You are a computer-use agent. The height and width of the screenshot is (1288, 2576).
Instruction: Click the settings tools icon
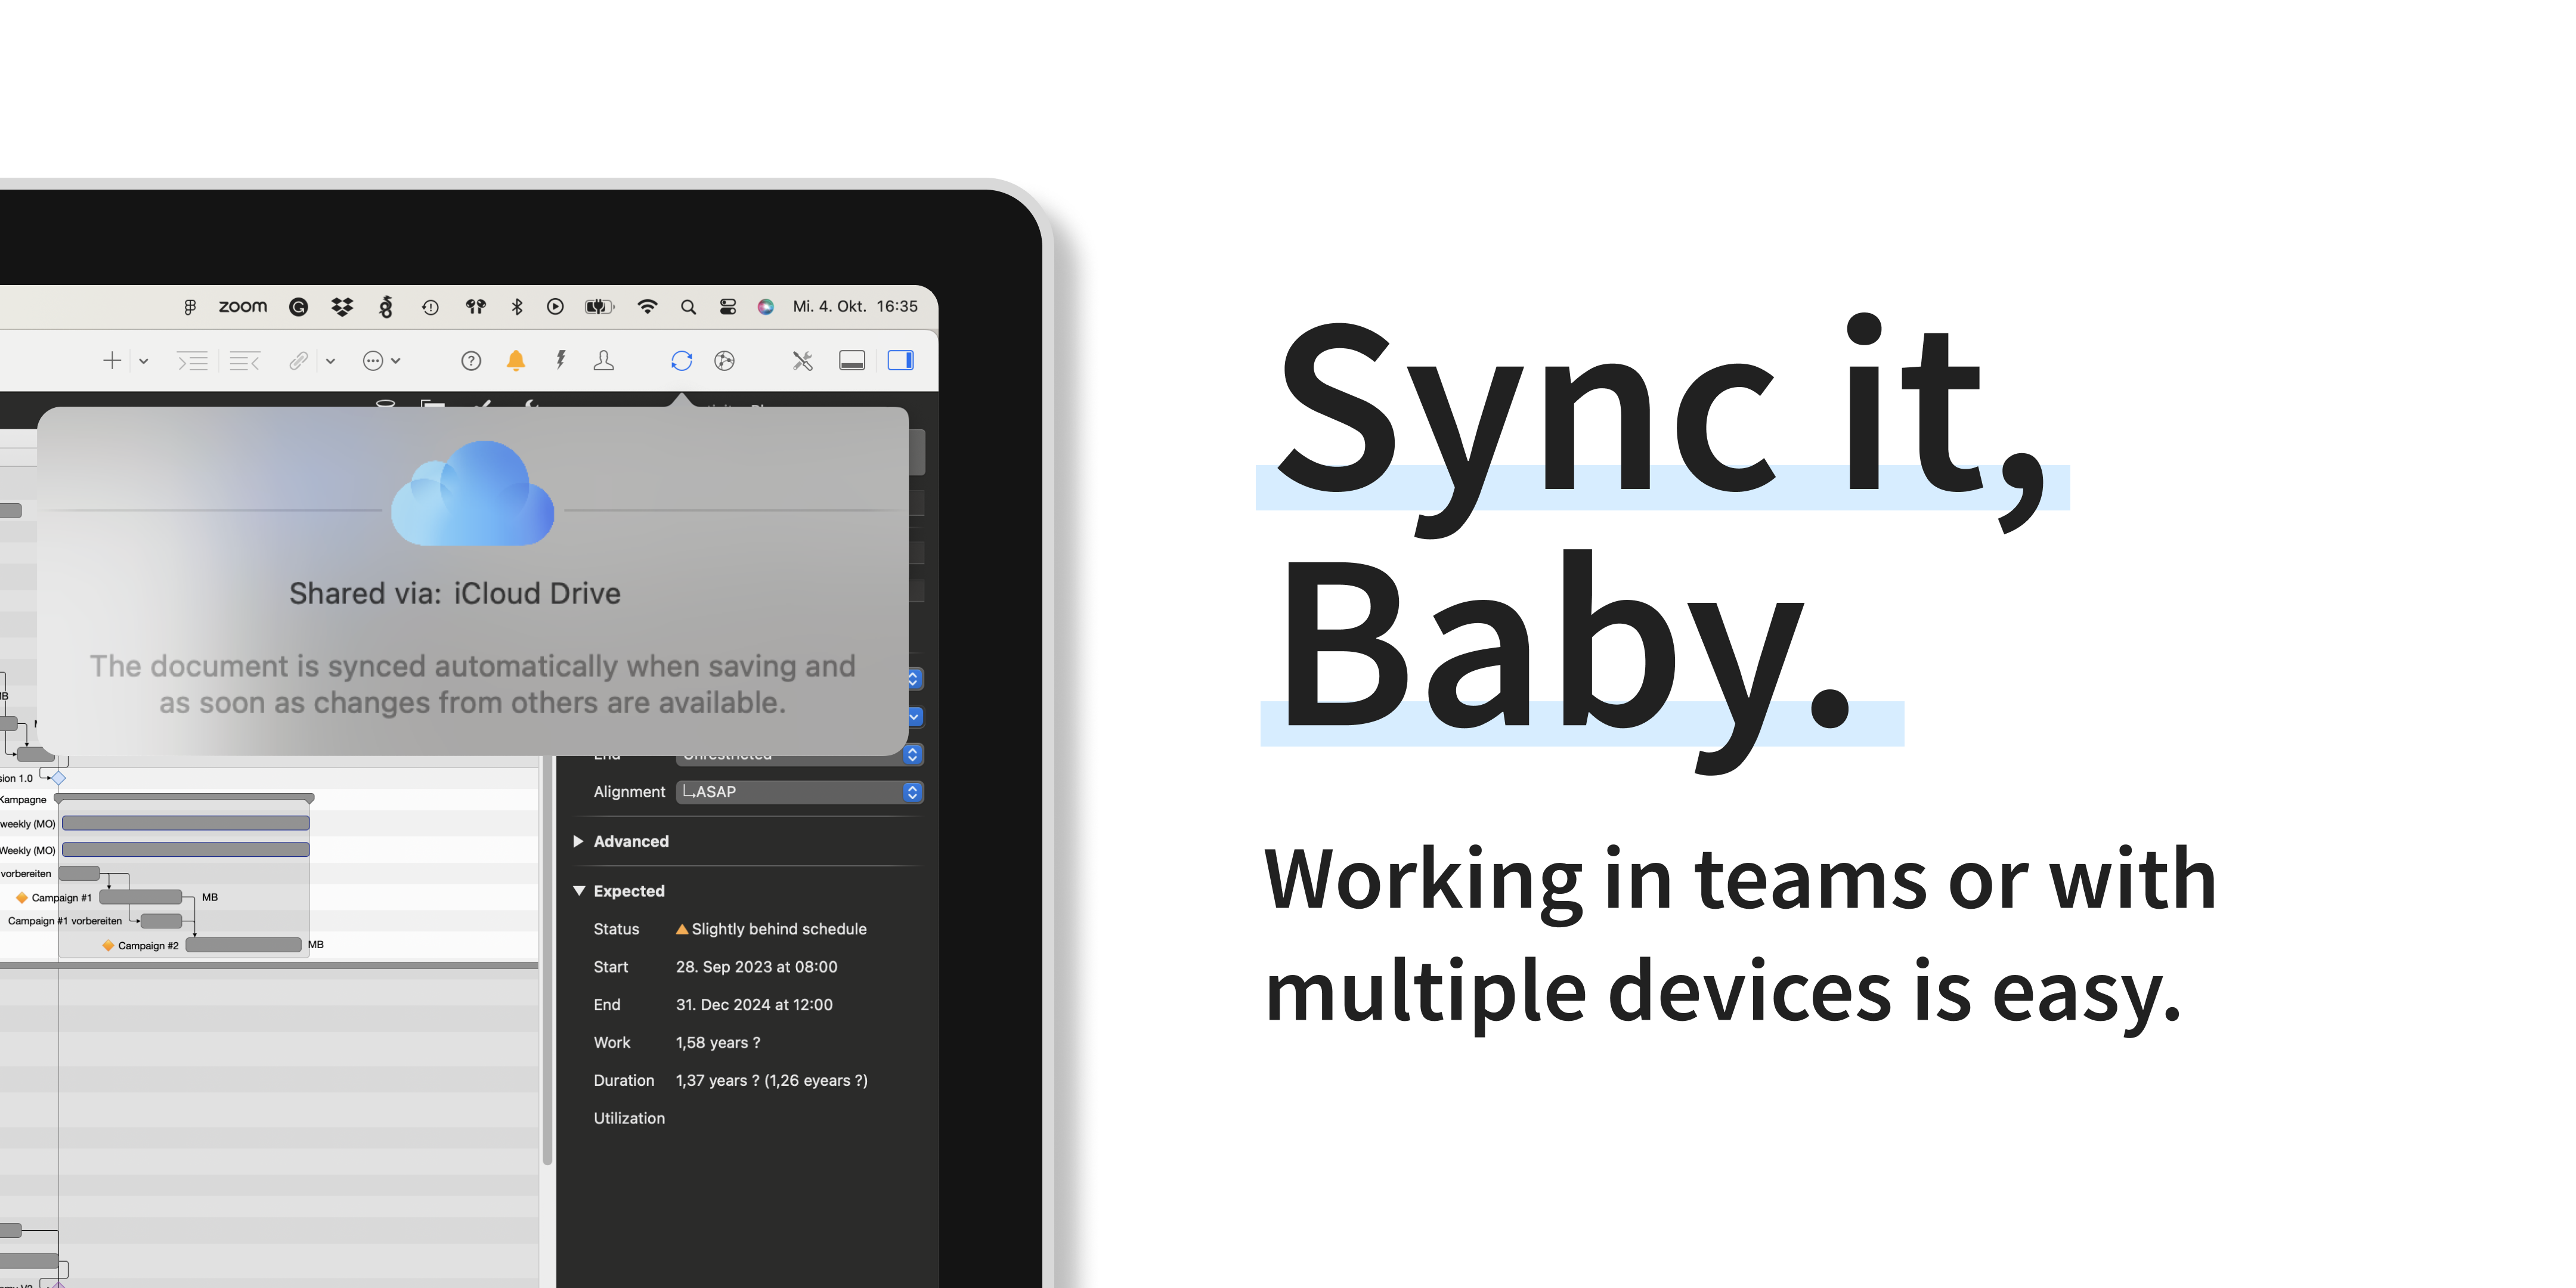coord(803,360)
